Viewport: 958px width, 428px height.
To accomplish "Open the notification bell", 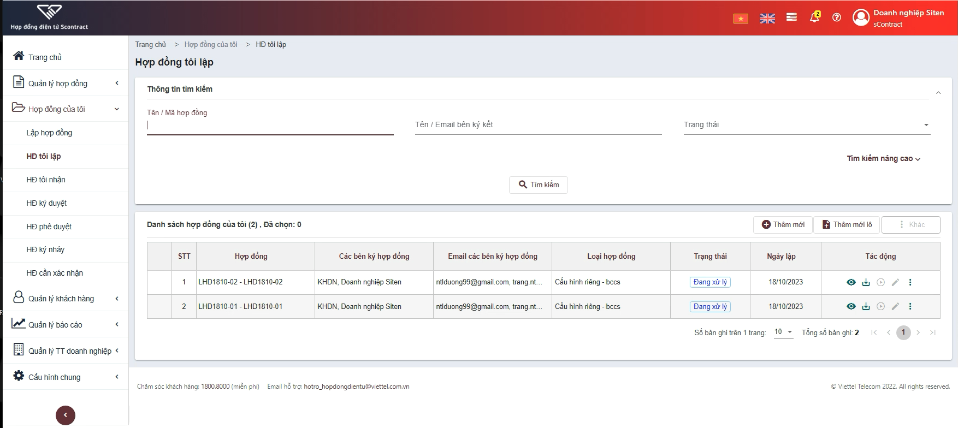I will click(814, 17).
